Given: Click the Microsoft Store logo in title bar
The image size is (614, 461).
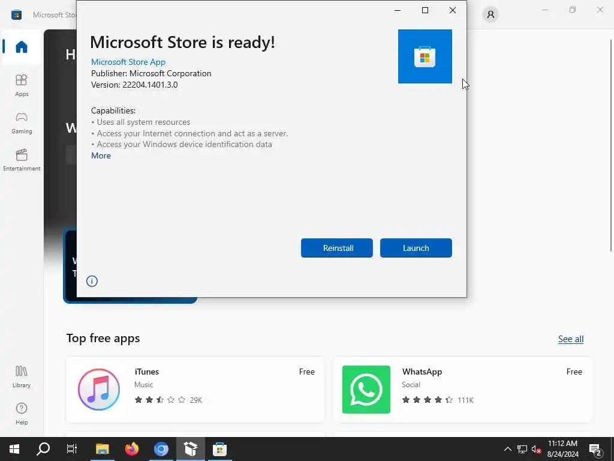Looking at the screenshot, I should [x=16, y=15].
